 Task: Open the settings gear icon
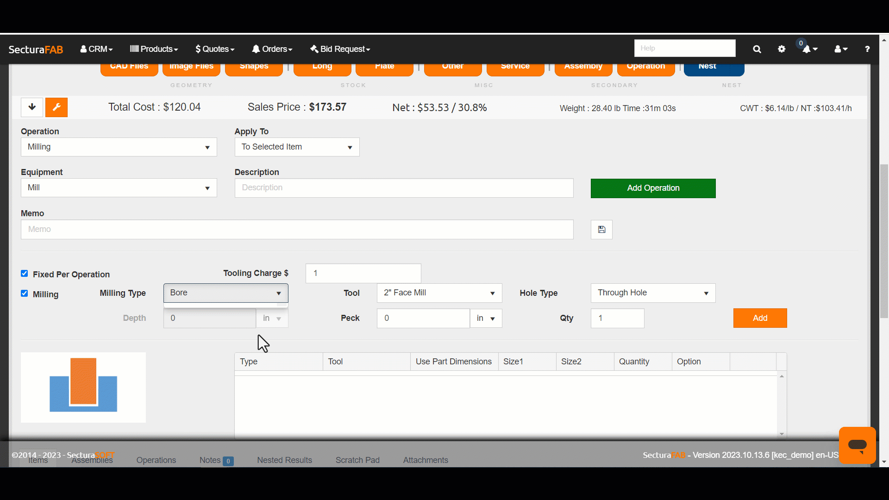coord(782,49)
